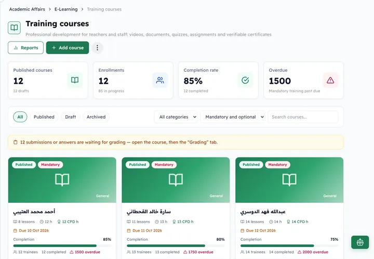Click the Add course button
Screen dimensions: 374x259
click(x=68, y=48)
